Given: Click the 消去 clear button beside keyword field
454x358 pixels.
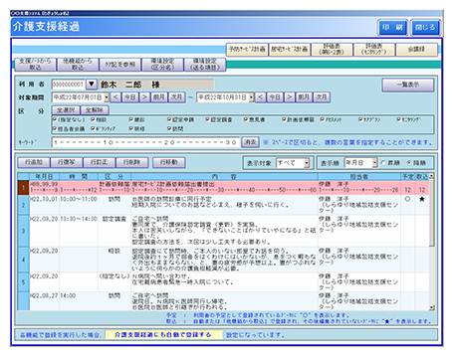Looking at the screenshot, I should point(250,142).
